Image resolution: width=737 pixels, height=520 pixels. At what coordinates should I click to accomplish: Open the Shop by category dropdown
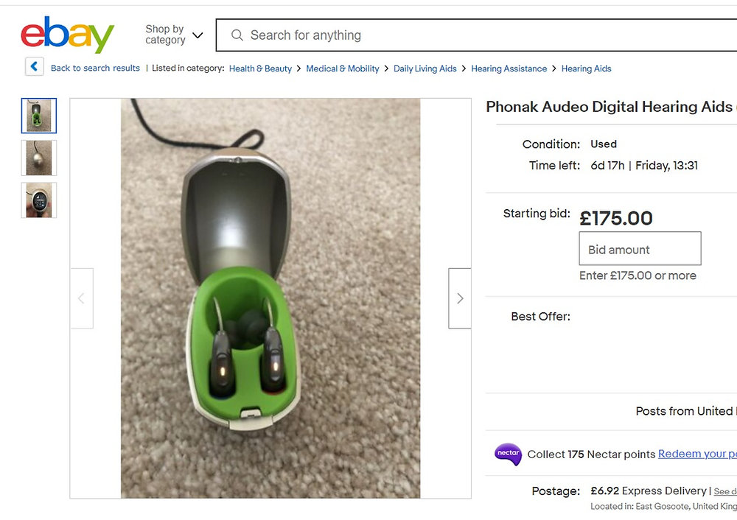click(164, 33)
